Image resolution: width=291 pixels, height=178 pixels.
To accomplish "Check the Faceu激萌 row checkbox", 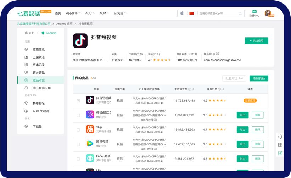I will pyautogui.click(x=78, y=159).
